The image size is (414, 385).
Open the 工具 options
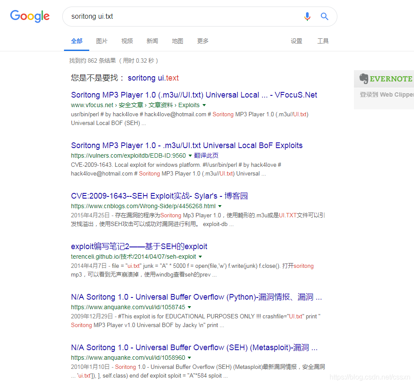323,41
